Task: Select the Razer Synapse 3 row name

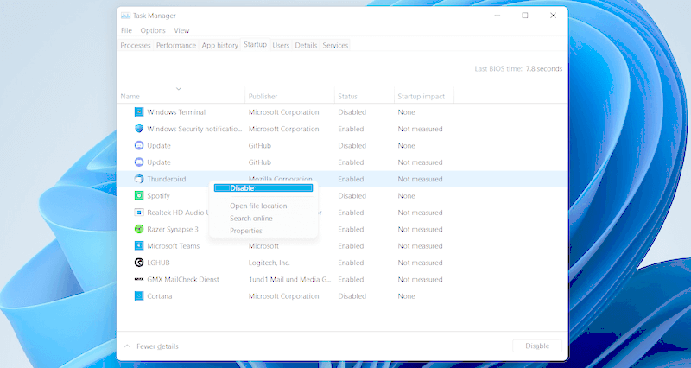Action: click(173, 229)
